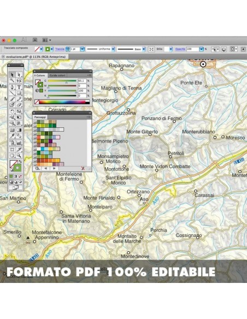Image resolution: width=247 pixels, height=319 pixels.
Task: Open the Colore panel flyout menu
Action: click(x=90, y=75)
